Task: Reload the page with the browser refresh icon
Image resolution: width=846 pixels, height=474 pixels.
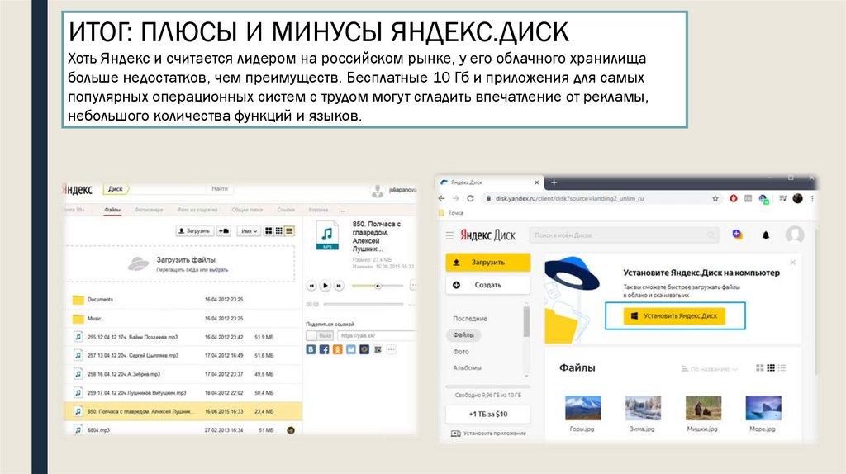Action: [470, 199]
